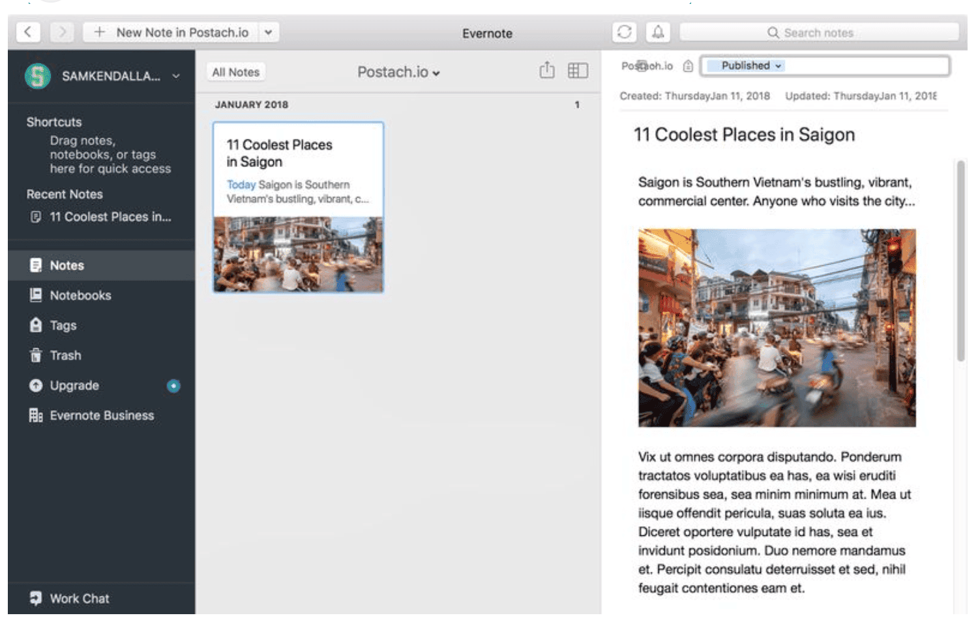The image size is (978, 622).
Task: Click the share note icon
Action: 547,70
